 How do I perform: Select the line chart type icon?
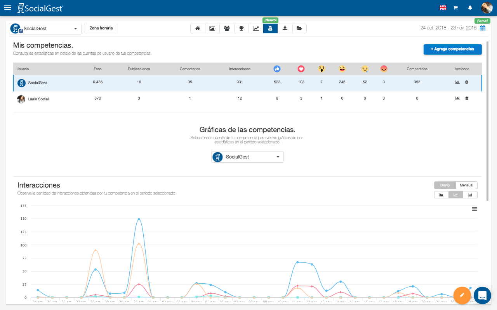pos(456,195)
